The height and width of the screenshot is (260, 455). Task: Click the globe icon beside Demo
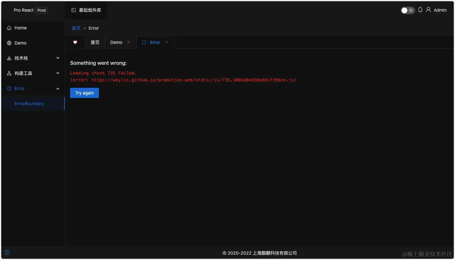pyautogui.click(x=9, y=43)
